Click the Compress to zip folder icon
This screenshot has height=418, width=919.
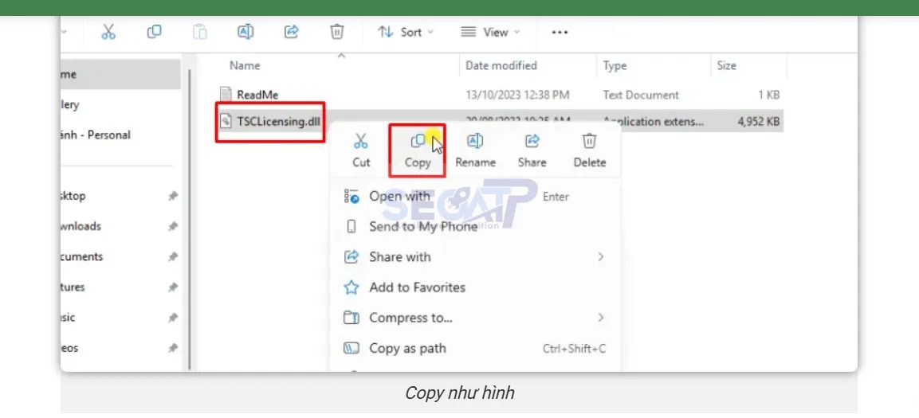351,318
